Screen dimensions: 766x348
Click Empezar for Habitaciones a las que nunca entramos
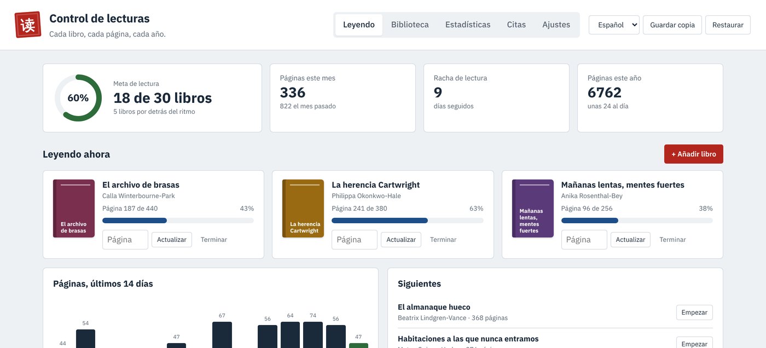694,344
